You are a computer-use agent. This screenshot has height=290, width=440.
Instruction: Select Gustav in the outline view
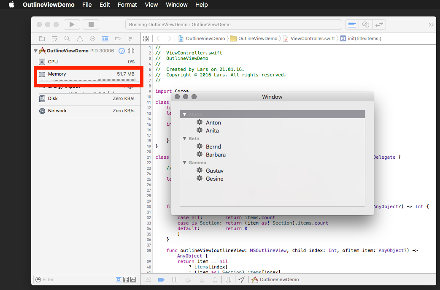215,171
